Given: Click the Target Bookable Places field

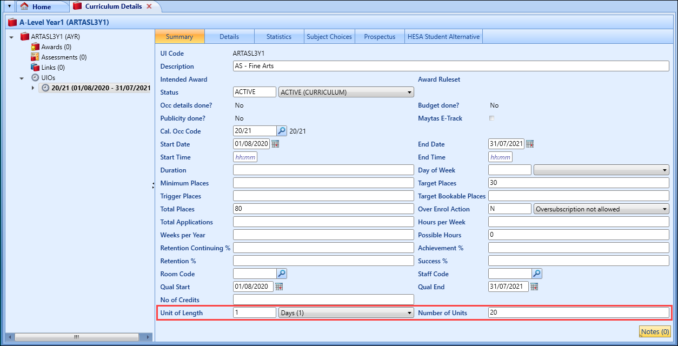Looking at the screenshot, I should (579, 196).
